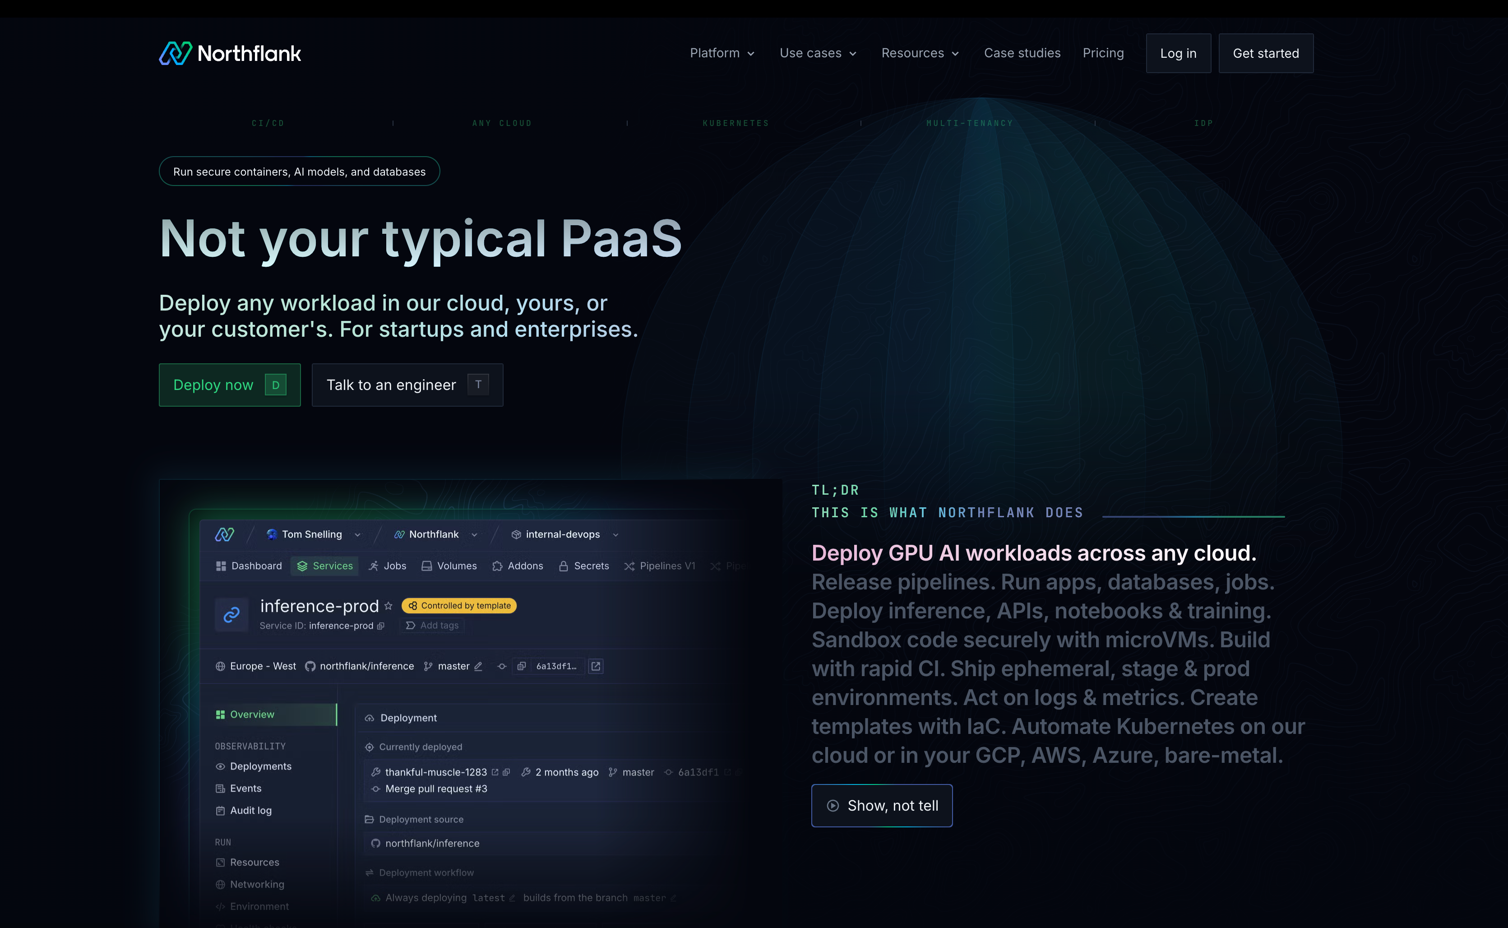
Task: Switch to the Services tab
Action: tap(325, 566)
